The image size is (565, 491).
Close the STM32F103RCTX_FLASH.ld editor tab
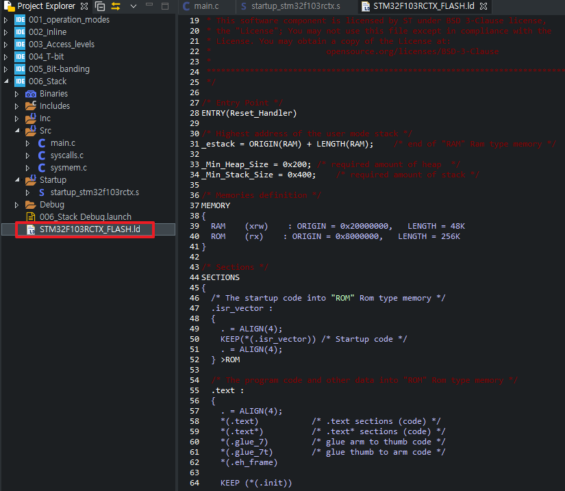click(484, 6)
